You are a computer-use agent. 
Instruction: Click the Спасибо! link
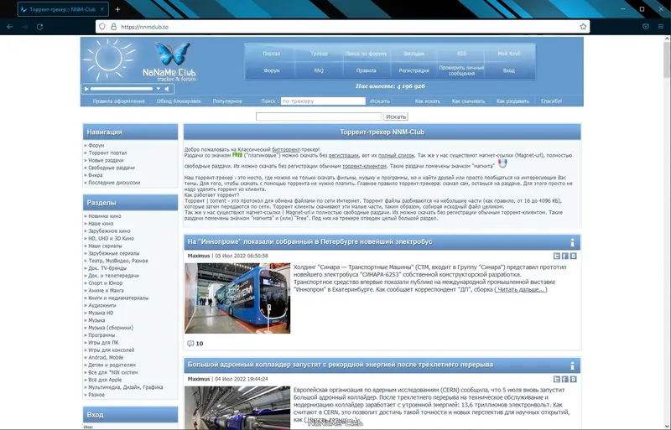[551, 101]
